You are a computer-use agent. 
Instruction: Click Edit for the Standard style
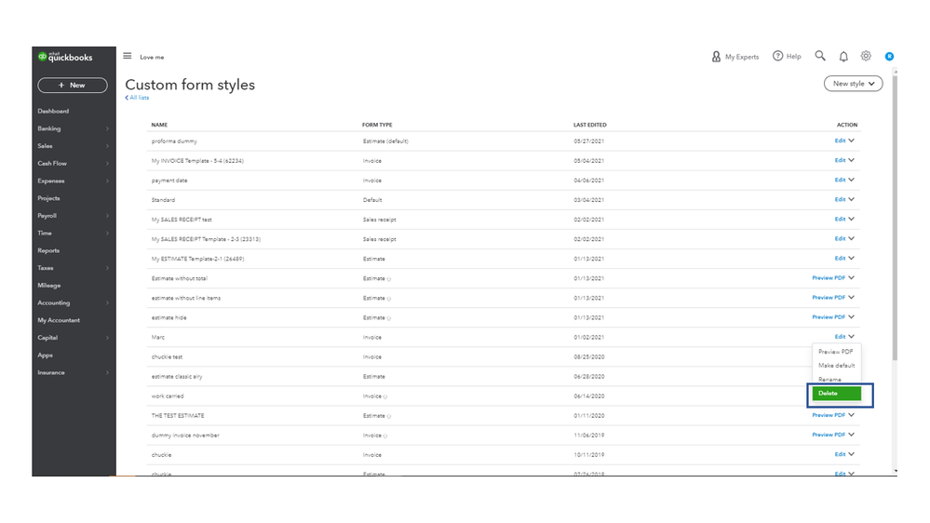click(x=840, y=199)
